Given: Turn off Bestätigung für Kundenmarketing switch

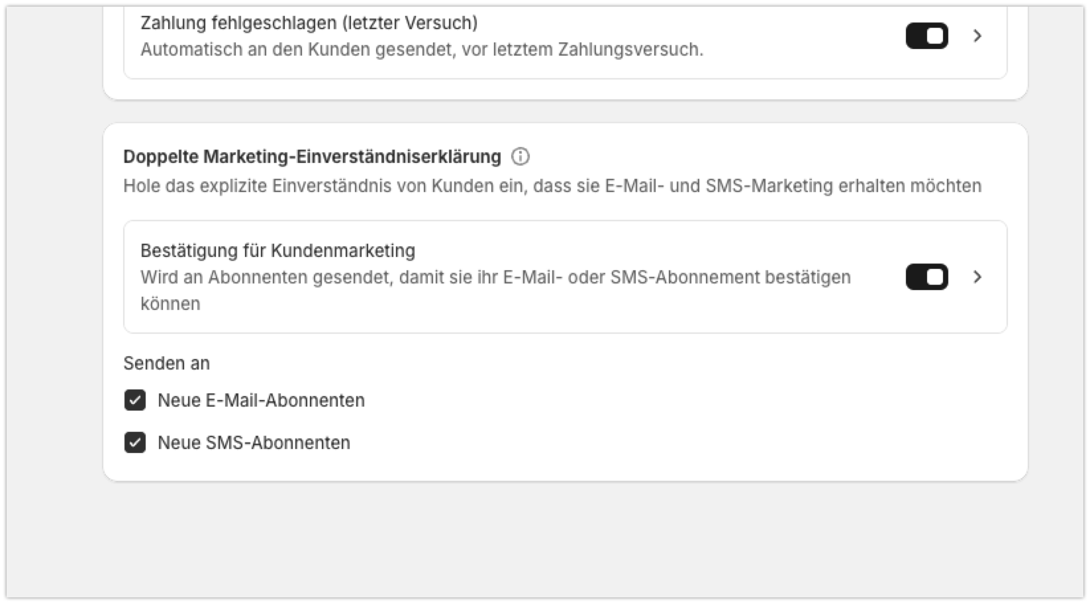Looking at the screenshot, I should point(926,277).
